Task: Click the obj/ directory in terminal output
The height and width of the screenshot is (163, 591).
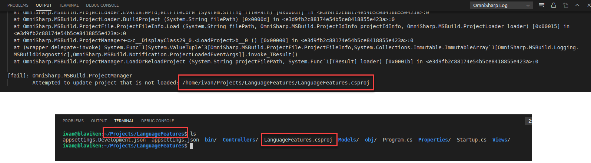Action: pos(371,140)
